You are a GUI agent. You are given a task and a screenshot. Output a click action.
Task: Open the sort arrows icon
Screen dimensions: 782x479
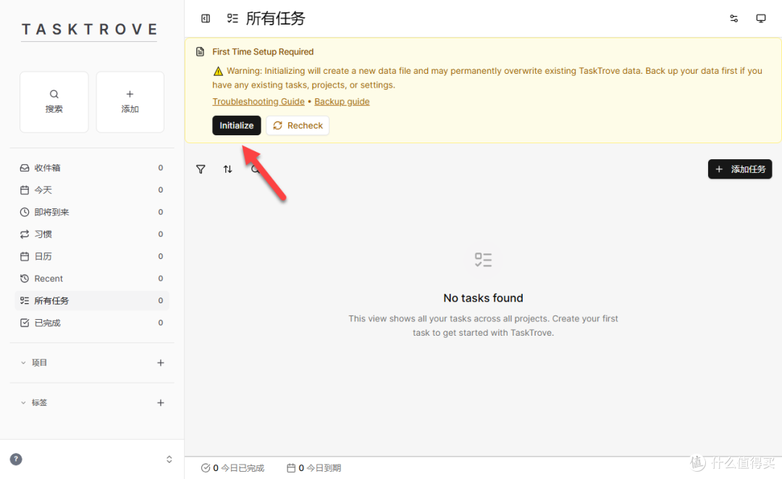click(227, 169)
